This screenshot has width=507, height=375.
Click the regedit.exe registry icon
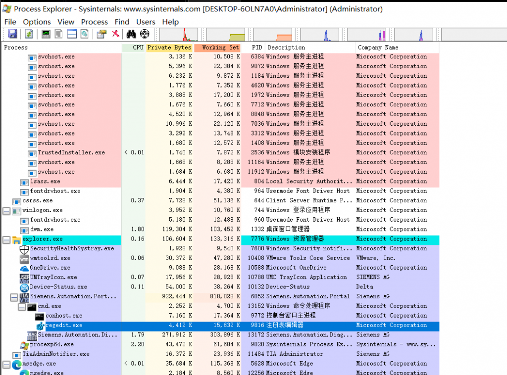click(x=40, y=326)
